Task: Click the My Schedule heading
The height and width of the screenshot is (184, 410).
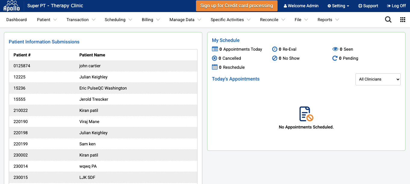Action: coord(226,40)
